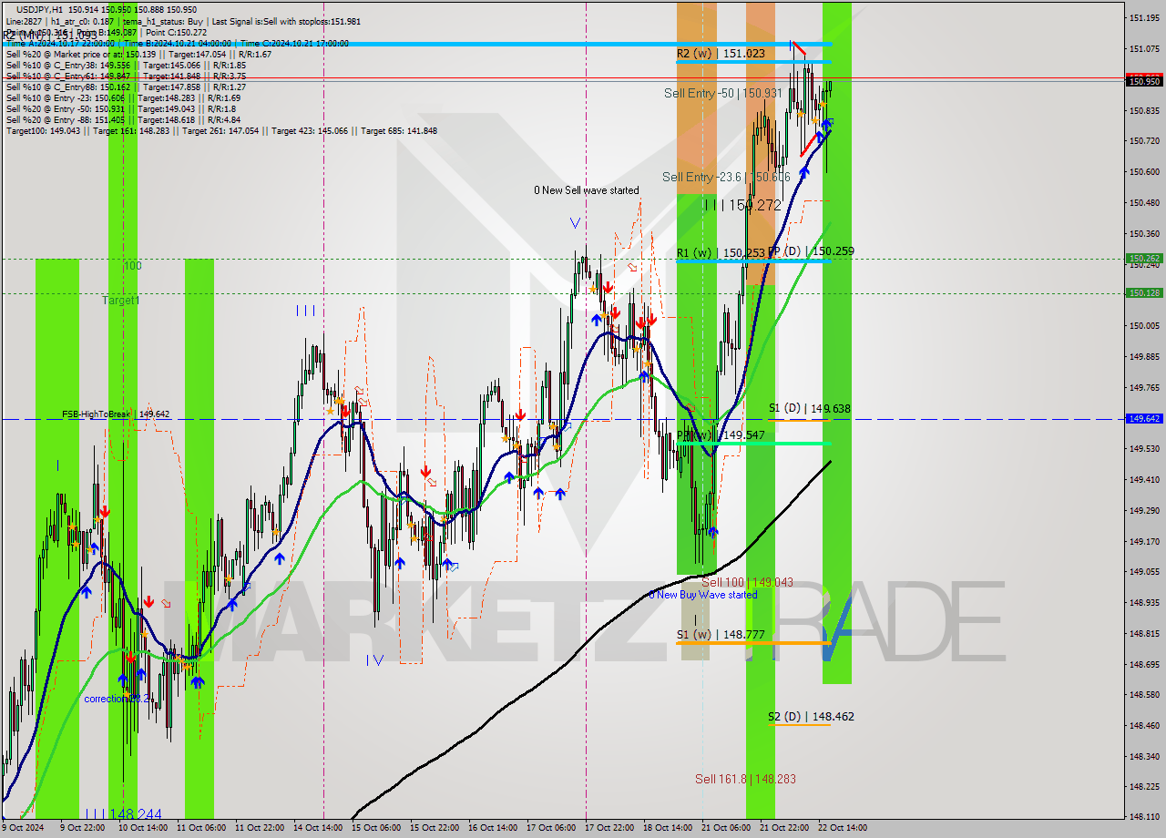Click the blue 149.642 price axis marker

tap(1145, 419)
